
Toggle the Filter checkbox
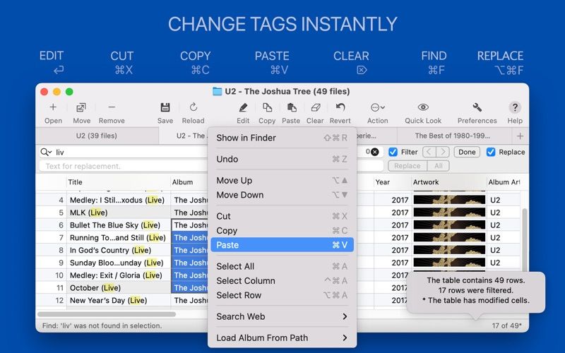click(x=393, y=152)
